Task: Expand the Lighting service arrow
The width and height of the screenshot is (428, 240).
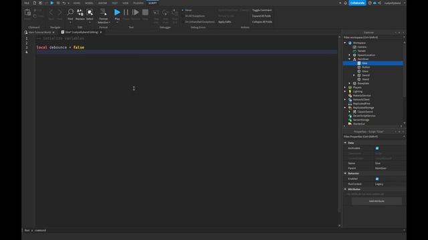Action: (345, 91)
